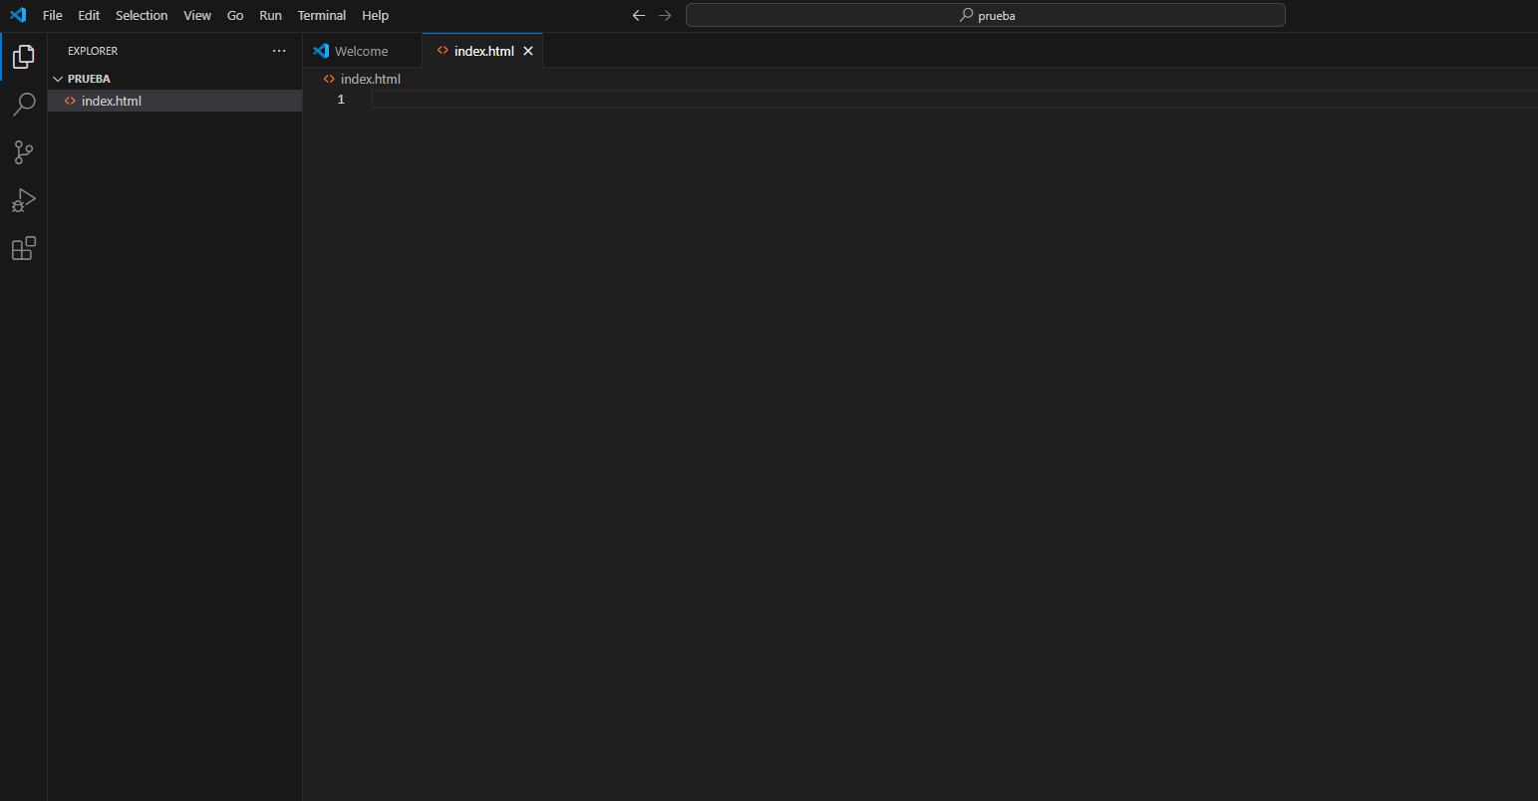This screenshot has height=801, width=1538.
Task: Click the VS Code logo in title bar
Action: (18, 15)
